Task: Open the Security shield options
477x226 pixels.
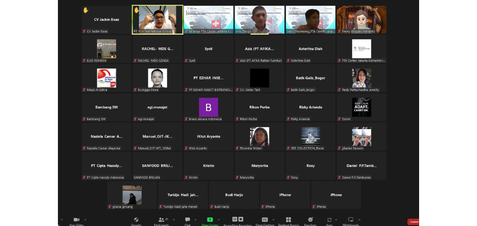Action: click(136, 220)
